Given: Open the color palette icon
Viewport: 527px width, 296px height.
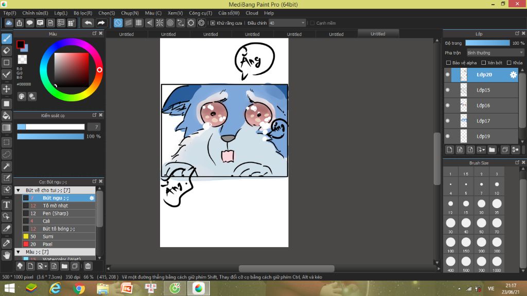Looking at the screenshot, I should (x=22, y=97).
